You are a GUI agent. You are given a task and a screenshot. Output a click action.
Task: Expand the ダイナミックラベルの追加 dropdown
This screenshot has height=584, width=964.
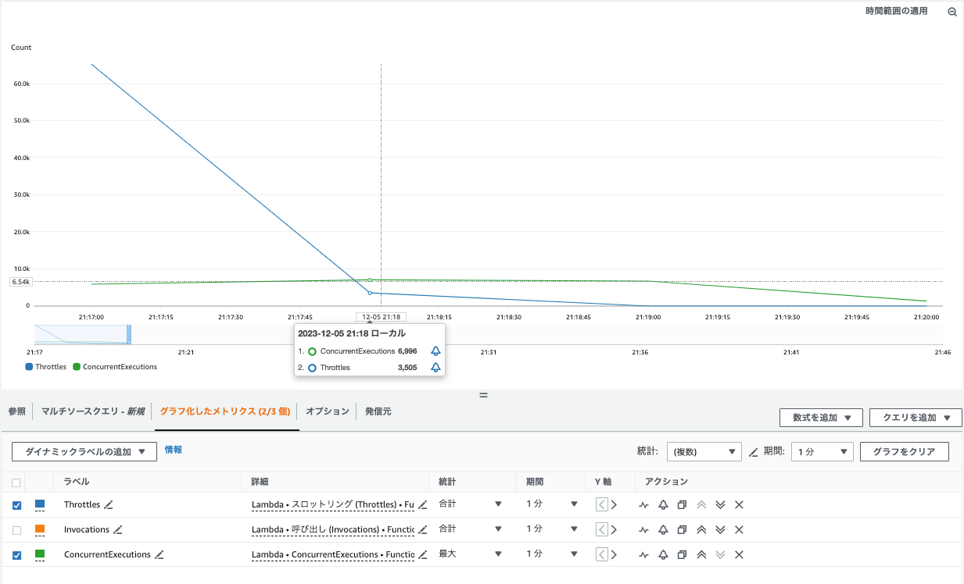[x=84, y=451]
